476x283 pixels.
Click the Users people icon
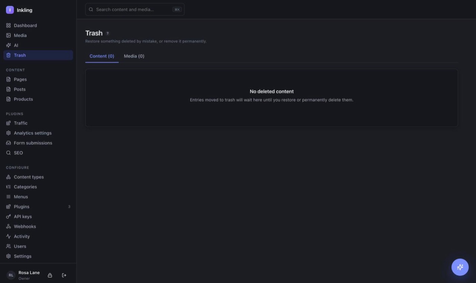[x=9, y=246]
